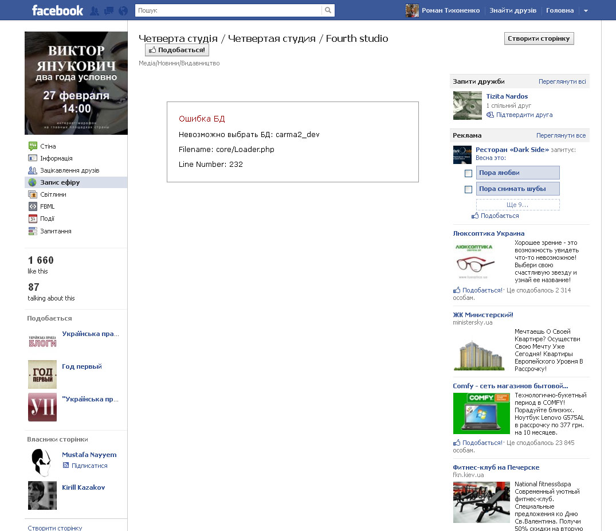The width and height of the screenshot is (616, 531).
Task: Open the FBML code icon
Action: [x=33, y=206]
